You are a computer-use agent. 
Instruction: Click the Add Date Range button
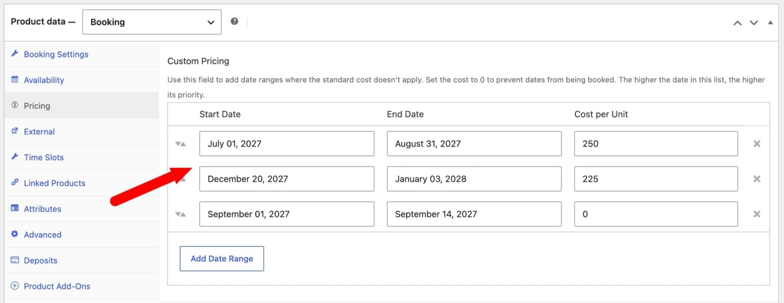pyautogui.click(x=222, y=259)
